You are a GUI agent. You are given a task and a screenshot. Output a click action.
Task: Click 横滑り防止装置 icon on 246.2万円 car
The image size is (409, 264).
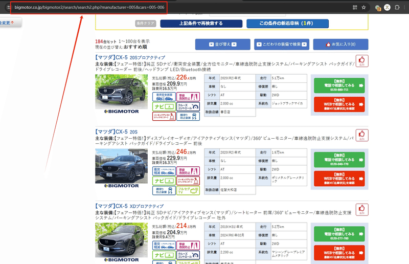pos(164,190)
